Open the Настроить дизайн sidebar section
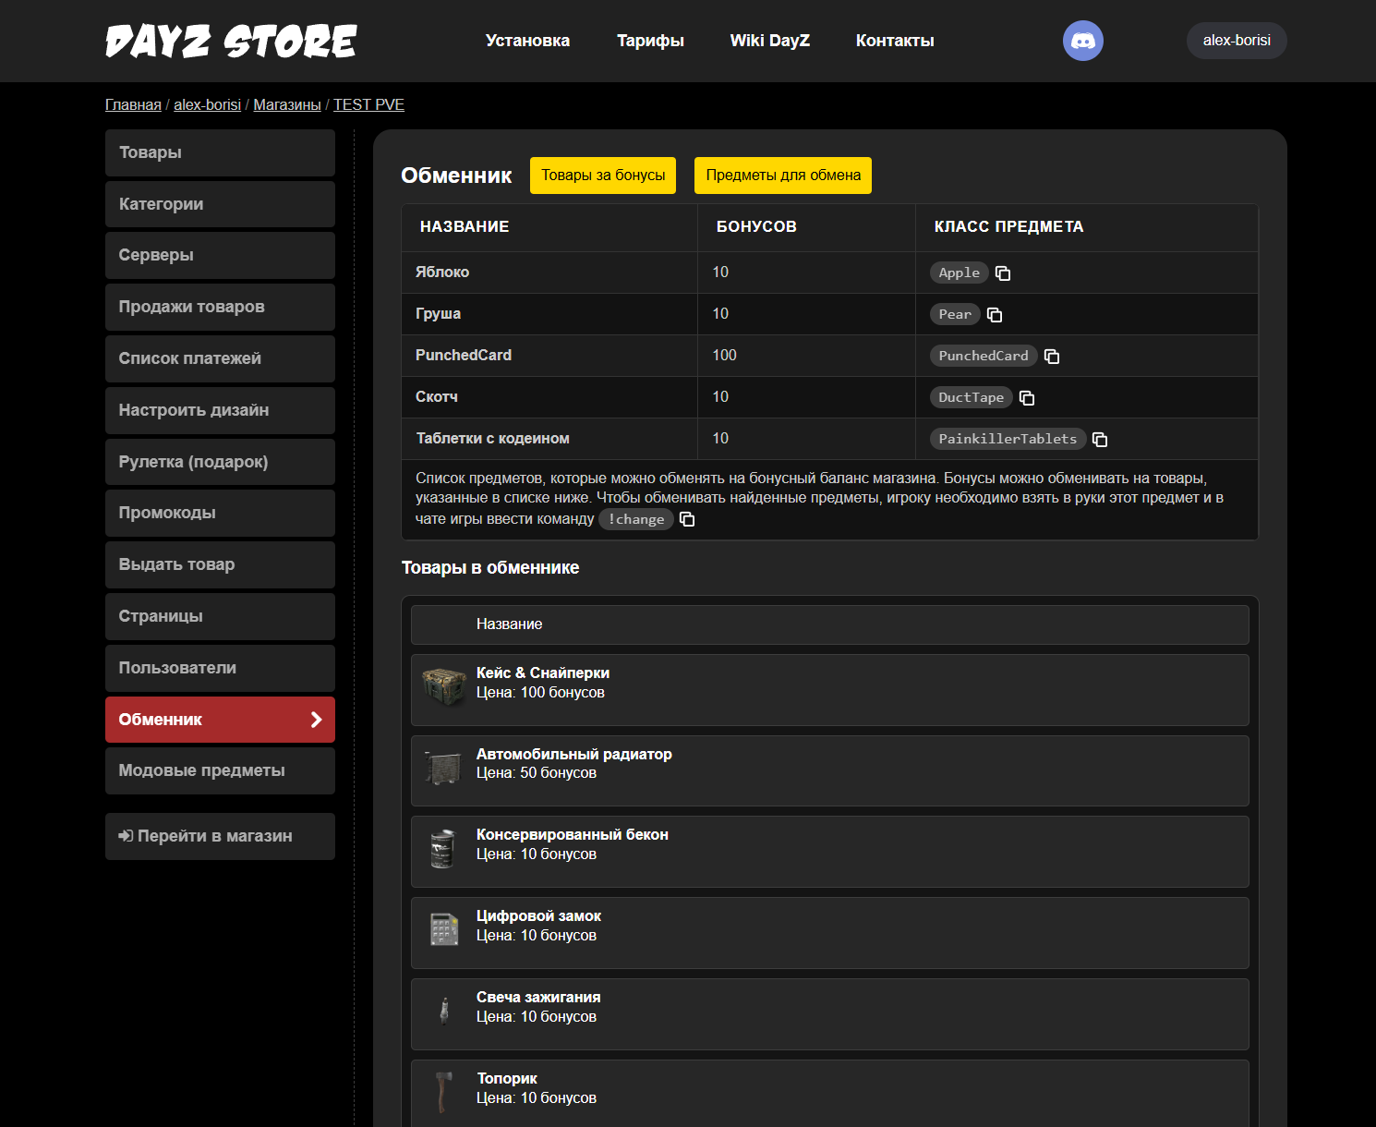Viewport: 1376px width, 1127px height. pyautogui.click(x=220, y=410)
